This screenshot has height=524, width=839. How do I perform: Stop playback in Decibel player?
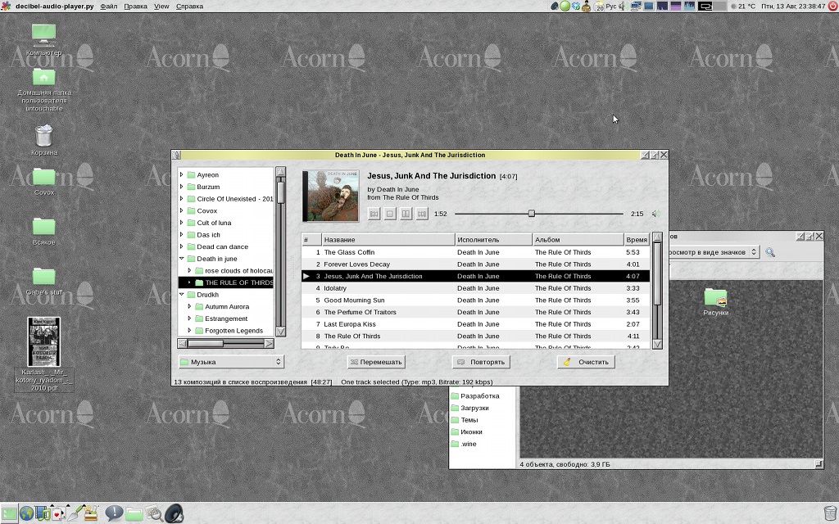coord(390,214)
